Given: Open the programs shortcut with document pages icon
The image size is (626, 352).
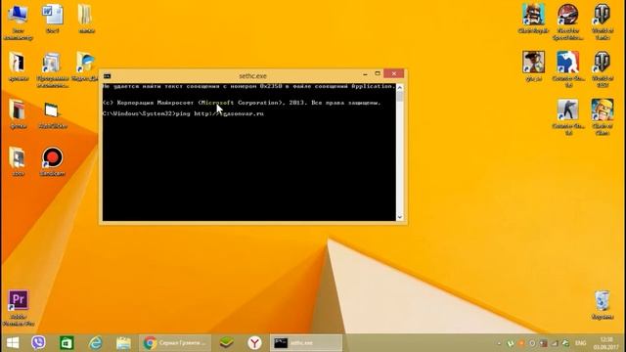Looking at the screenshot, I should 52,69.
